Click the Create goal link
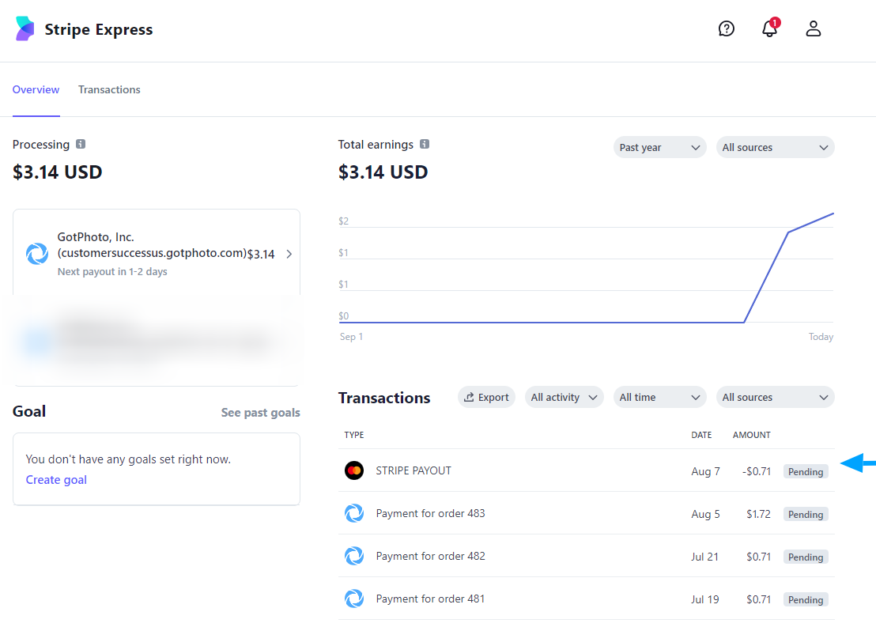 point(56,479)
